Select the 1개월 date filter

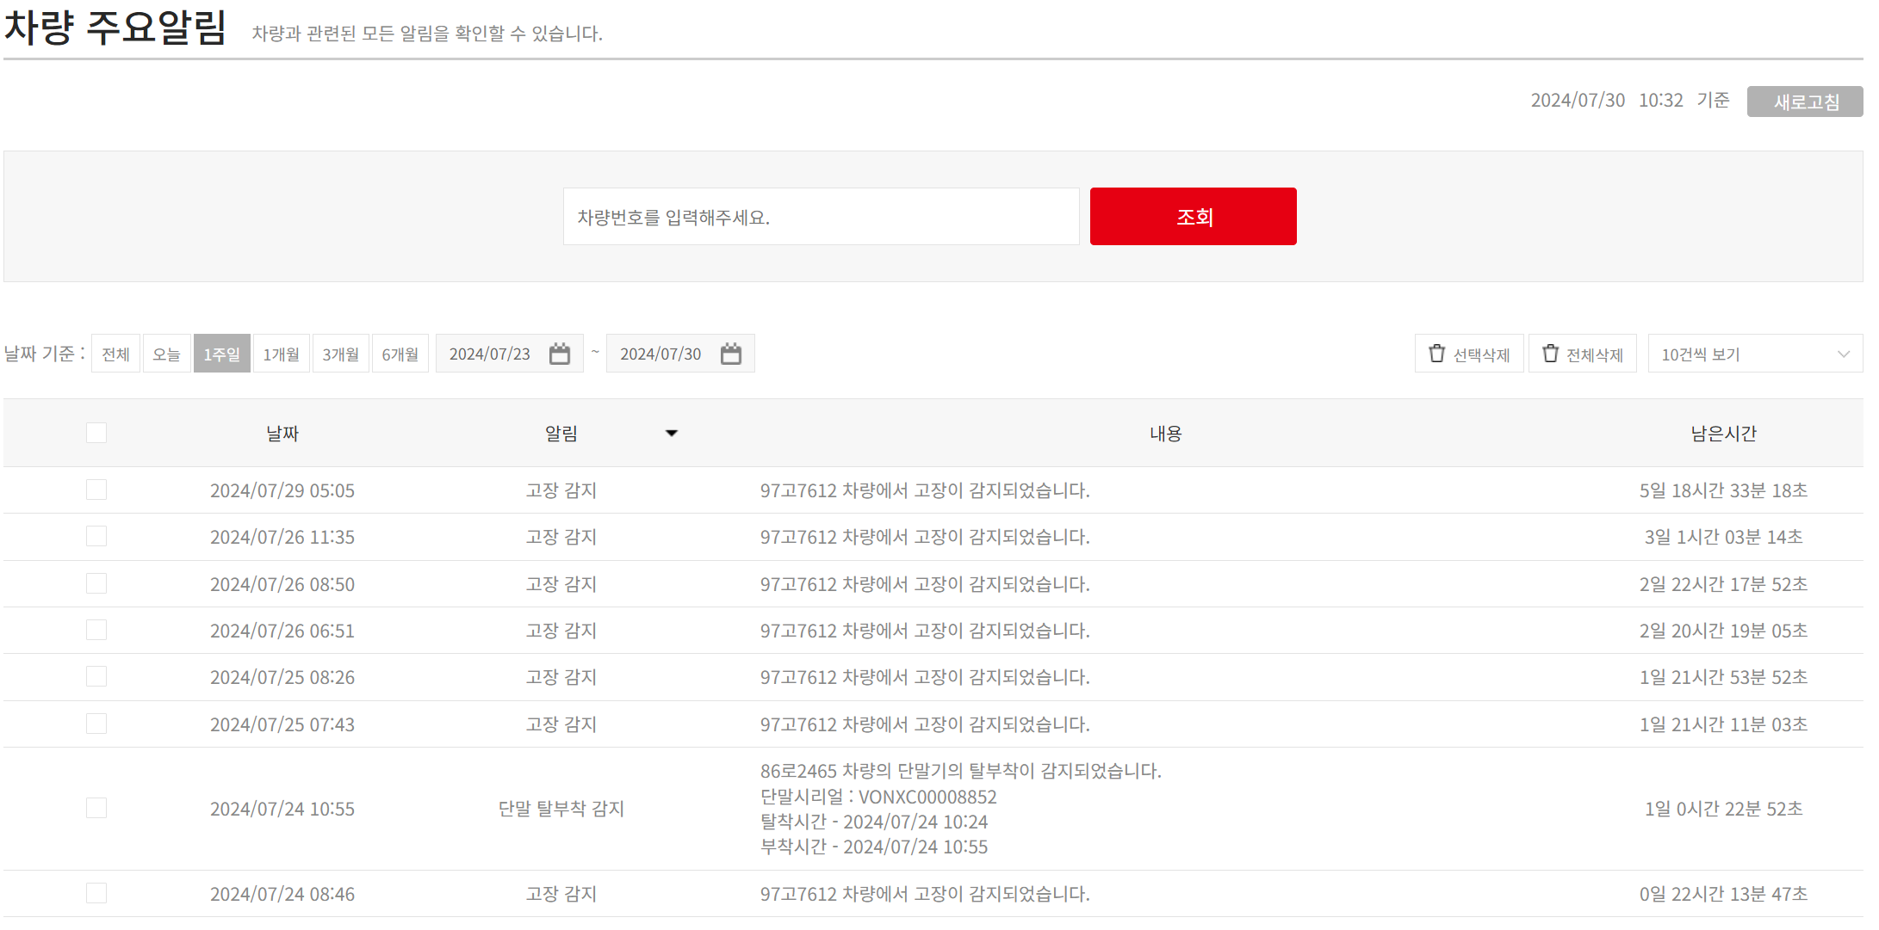point(282,354)
